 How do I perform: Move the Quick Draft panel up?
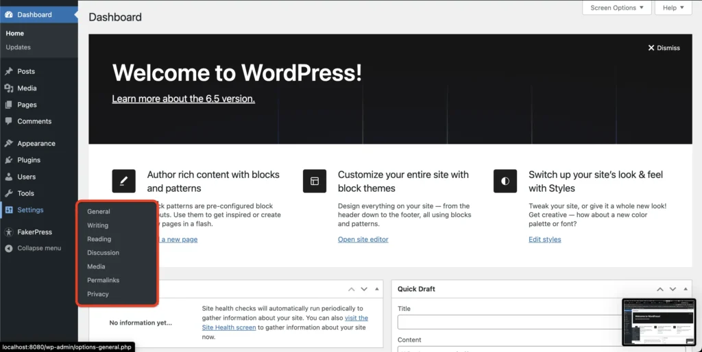(659, 289)
